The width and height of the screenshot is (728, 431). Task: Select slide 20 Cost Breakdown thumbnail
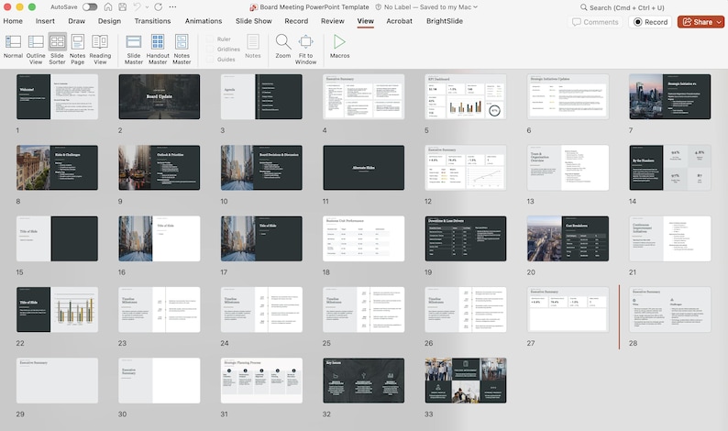(x=568, y=238)
